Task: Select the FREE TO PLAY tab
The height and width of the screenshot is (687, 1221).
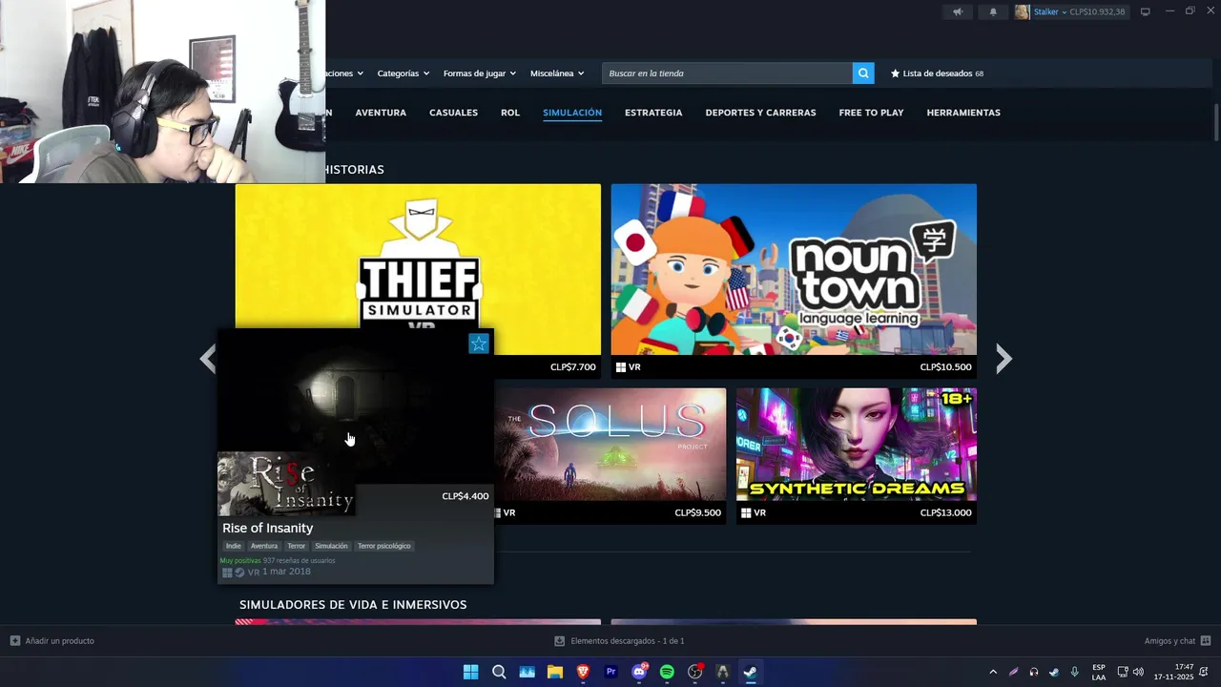Action: click(871, 113)
